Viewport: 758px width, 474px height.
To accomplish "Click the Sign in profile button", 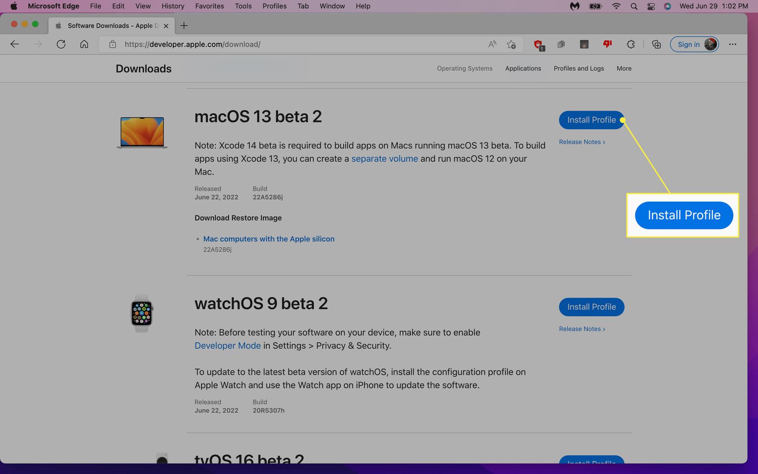I will point(694,44).
